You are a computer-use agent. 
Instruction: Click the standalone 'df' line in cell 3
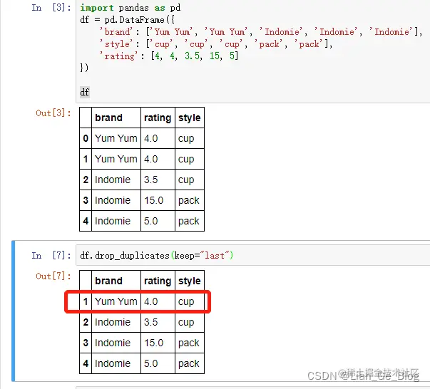coord(85,92)
